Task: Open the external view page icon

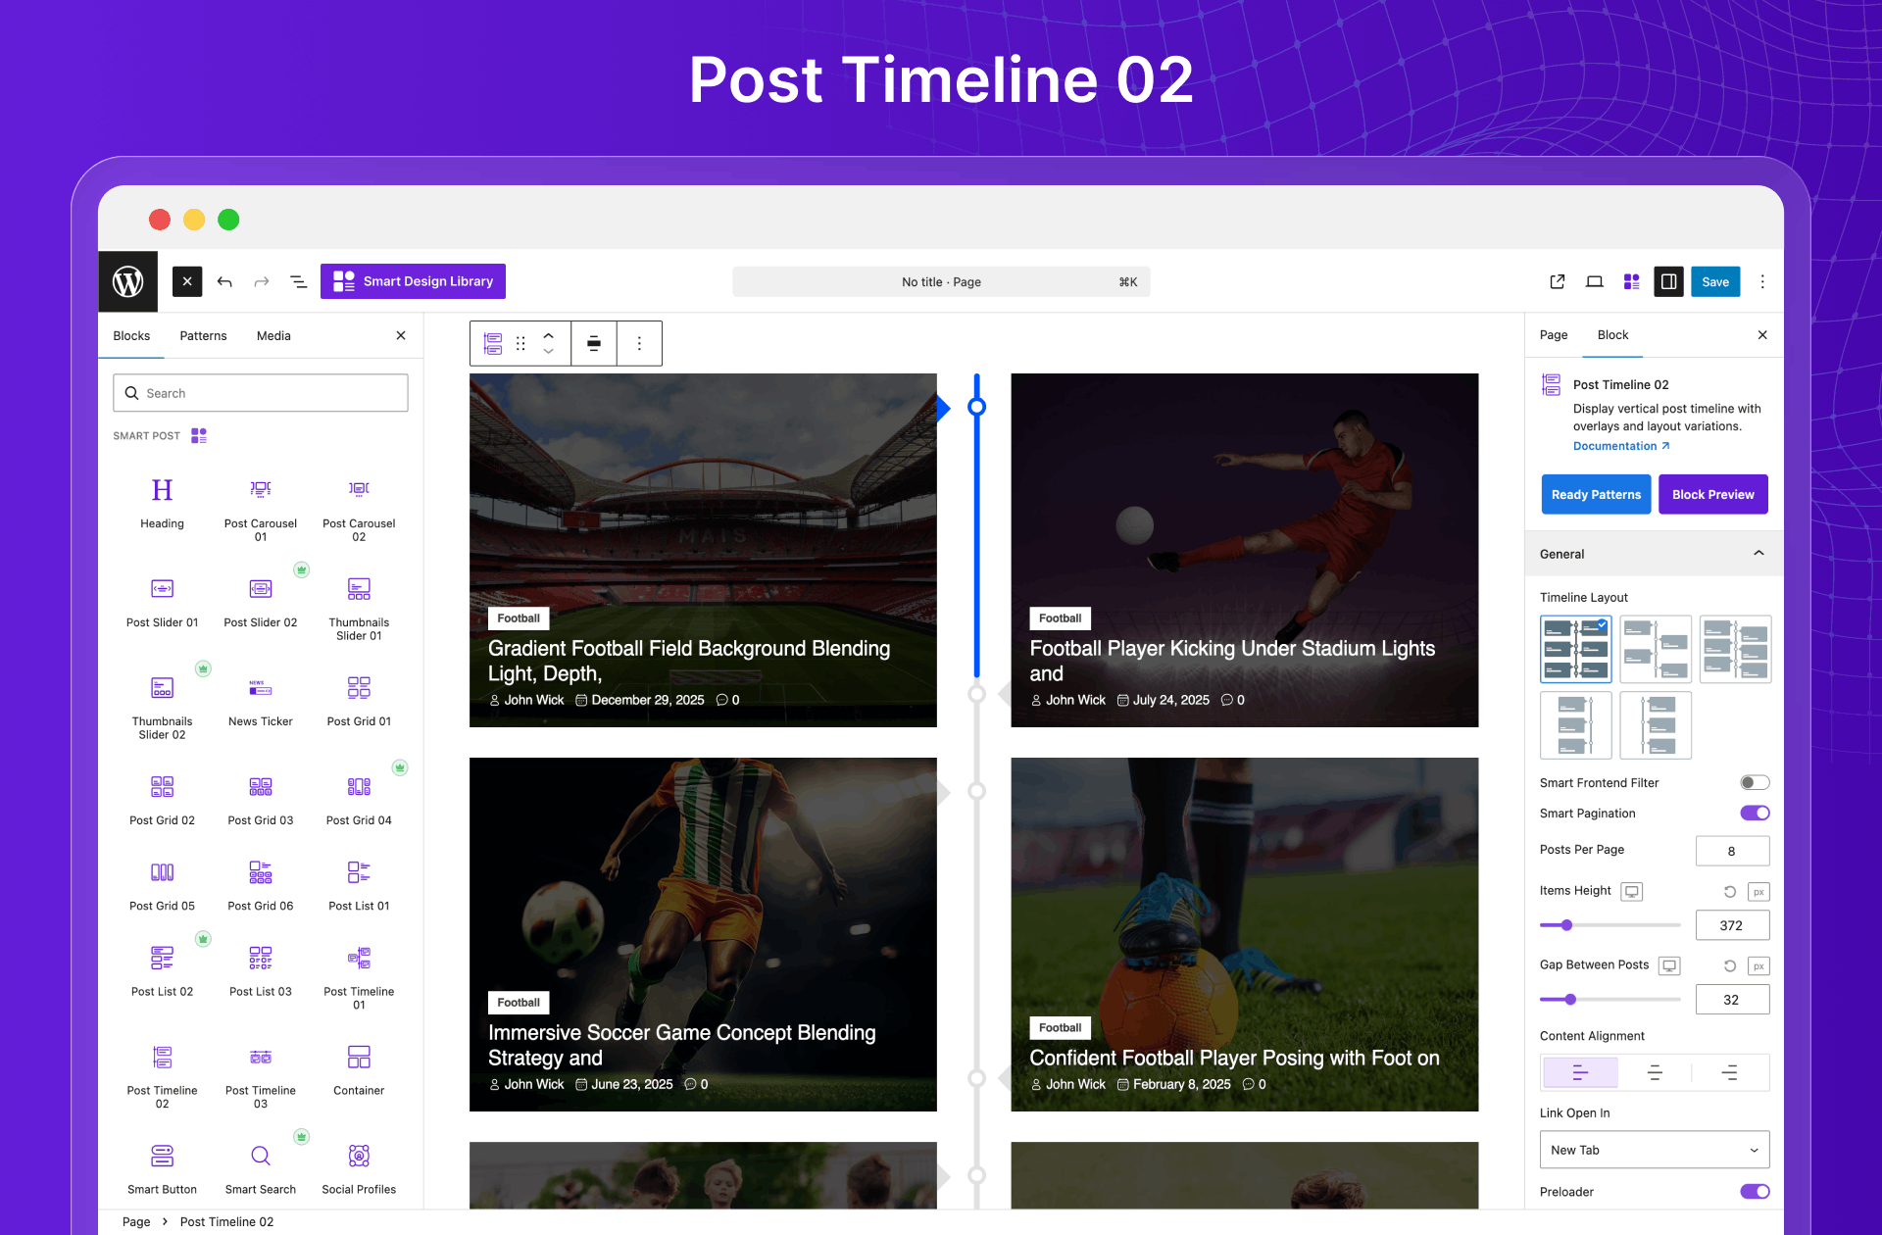Action: click(x=1557, y=281)
